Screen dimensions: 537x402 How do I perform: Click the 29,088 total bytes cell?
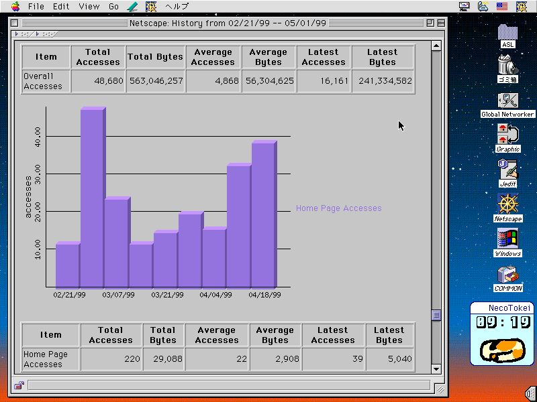(163, 359)
